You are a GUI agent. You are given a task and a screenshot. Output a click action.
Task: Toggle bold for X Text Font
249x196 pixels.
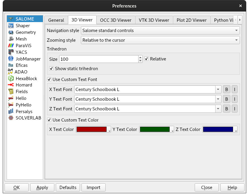click(x=226, y=90)
